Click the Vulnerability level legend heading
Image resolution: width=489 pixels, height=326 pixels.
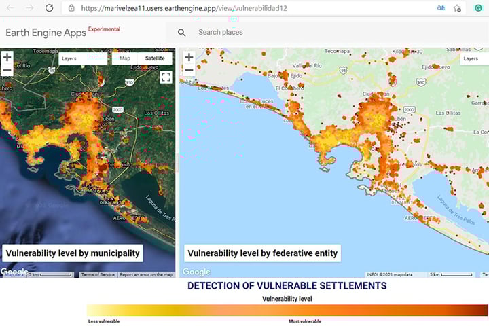[x=287, y=299]
